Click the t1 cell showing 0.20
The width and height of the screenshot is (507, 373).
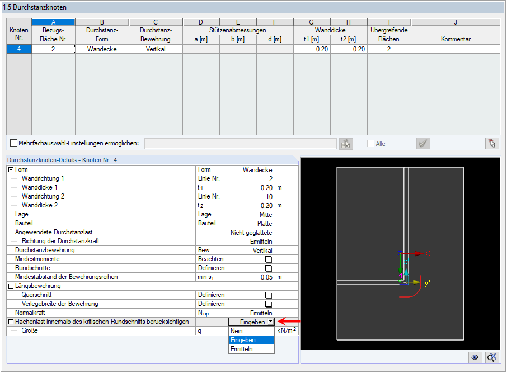point(312,49)
